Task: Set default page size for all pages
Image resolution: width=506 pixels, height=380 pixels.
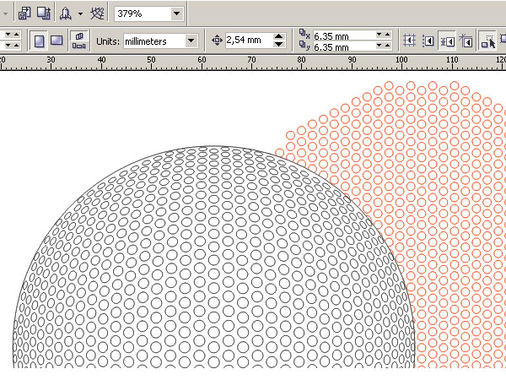Action: [79, 36]
